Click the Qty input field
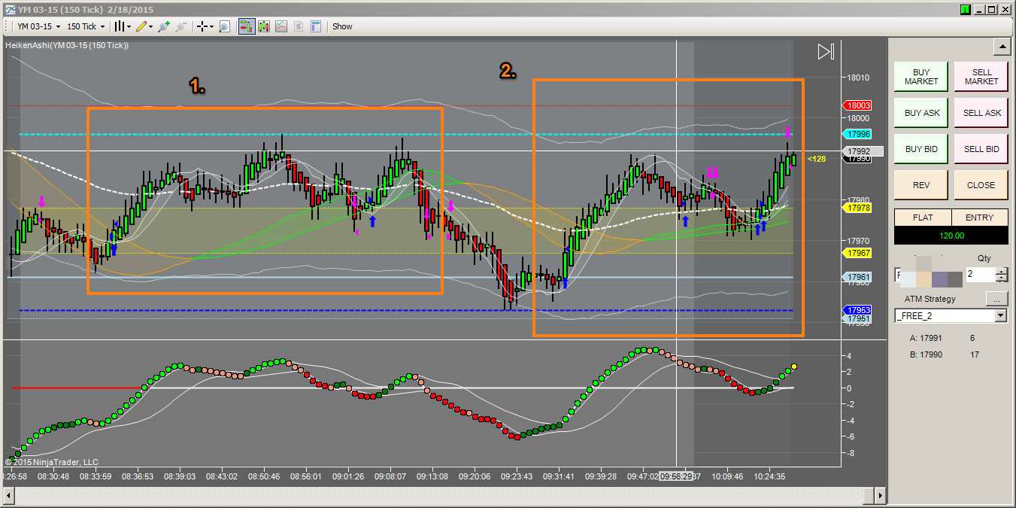Screen dimensions: 1016x508 (x=979, y=275)
